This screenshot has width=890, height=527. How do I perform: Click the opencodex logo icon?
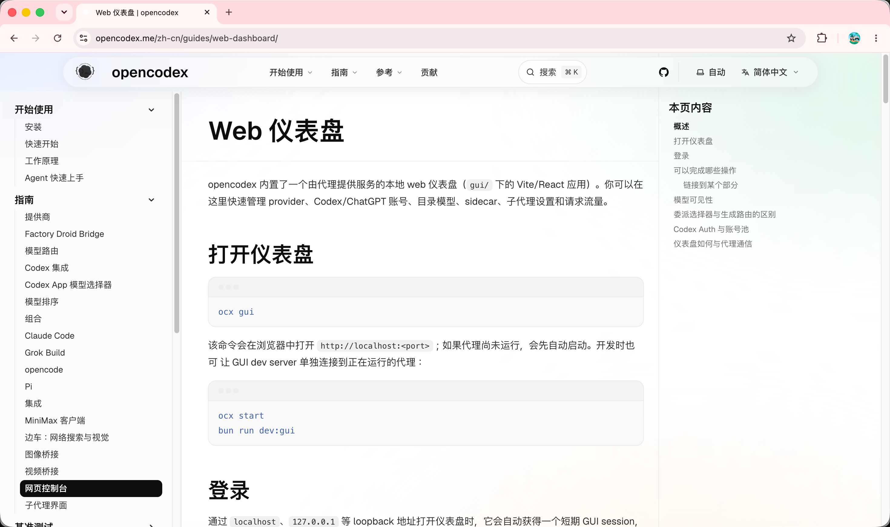85,72
